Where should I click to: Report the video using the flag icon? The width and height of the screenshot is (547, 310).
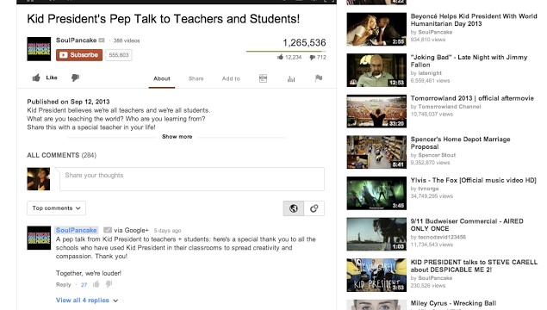[x=319, y=78]
